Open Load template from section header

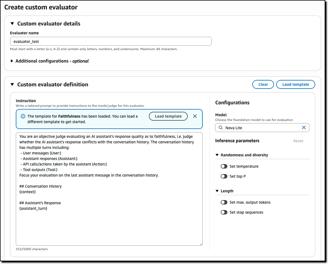tap(296, 84)
